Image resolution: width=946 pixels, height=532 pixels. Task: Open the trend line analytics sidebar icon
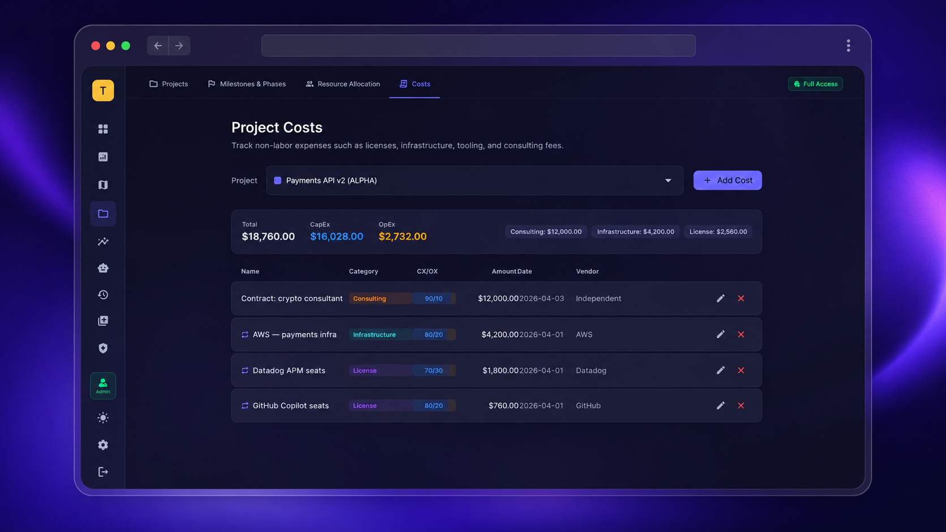click(x=103, y=241)
